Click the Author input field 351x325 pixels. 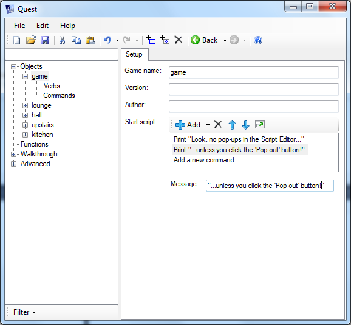pos(254,107)
